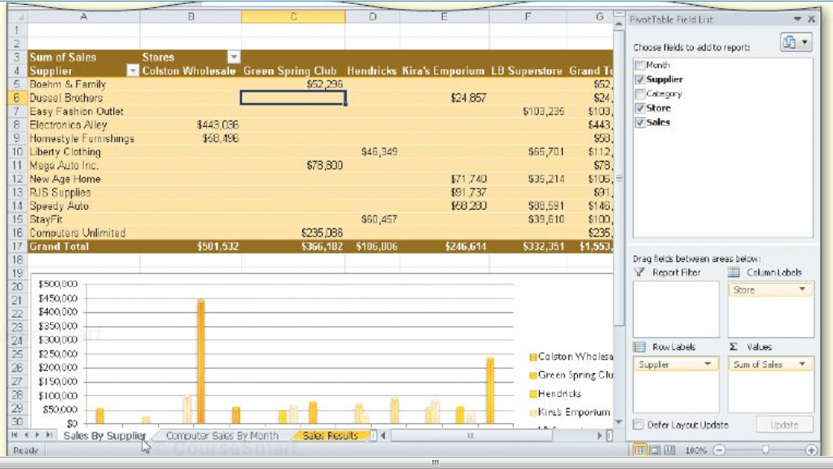Select the empty selected cell C6

point(293,98)
